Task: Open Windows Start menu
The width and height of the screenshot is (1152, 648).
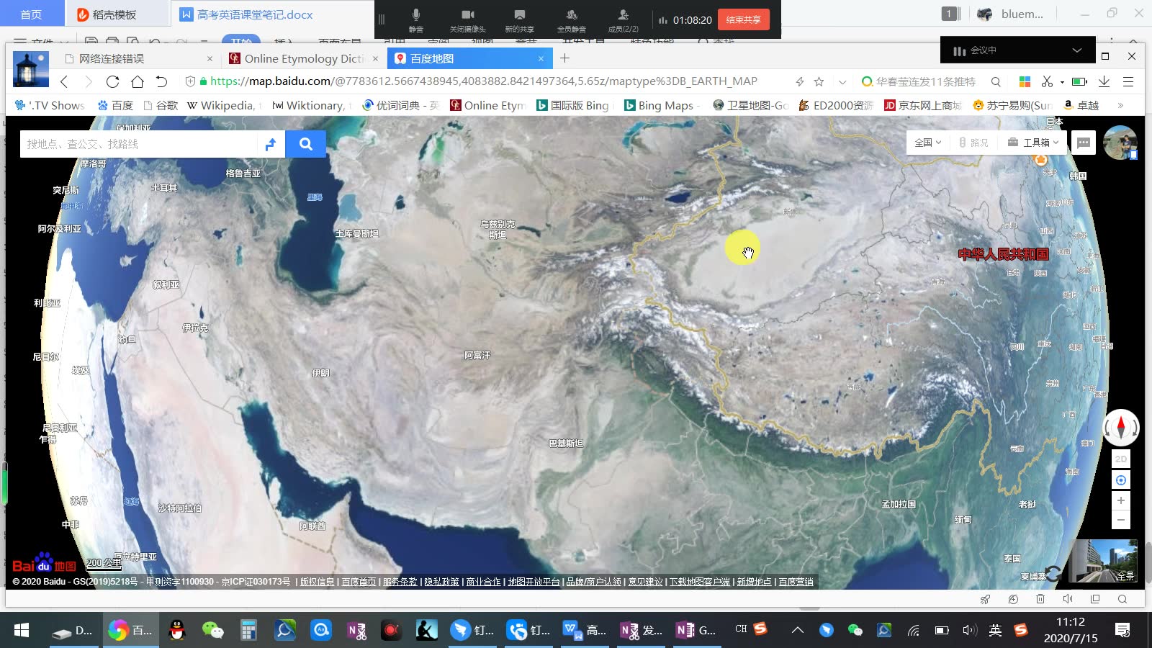Action: 22,631
